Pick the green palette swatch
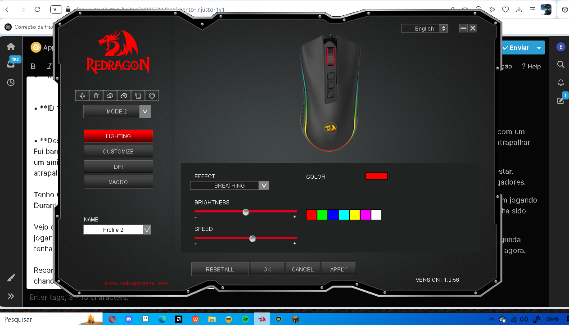The height and width of the screenshot is (325, 569). [322, 215]
